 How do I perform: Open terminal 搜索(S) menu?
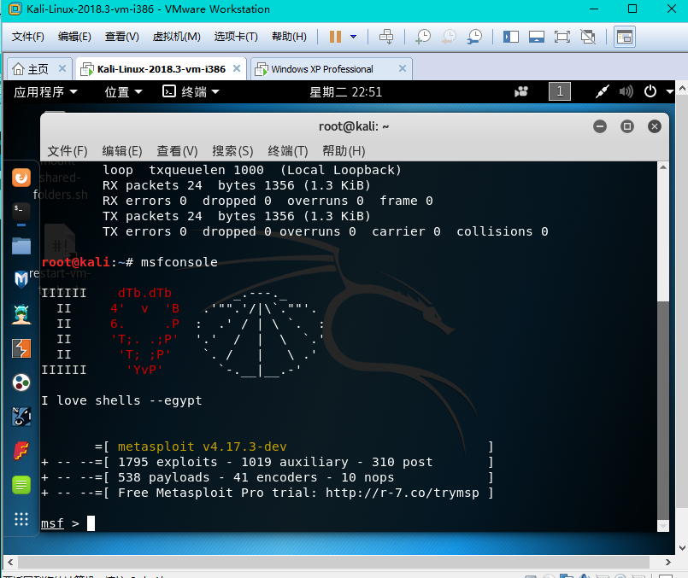click(232, 151)
